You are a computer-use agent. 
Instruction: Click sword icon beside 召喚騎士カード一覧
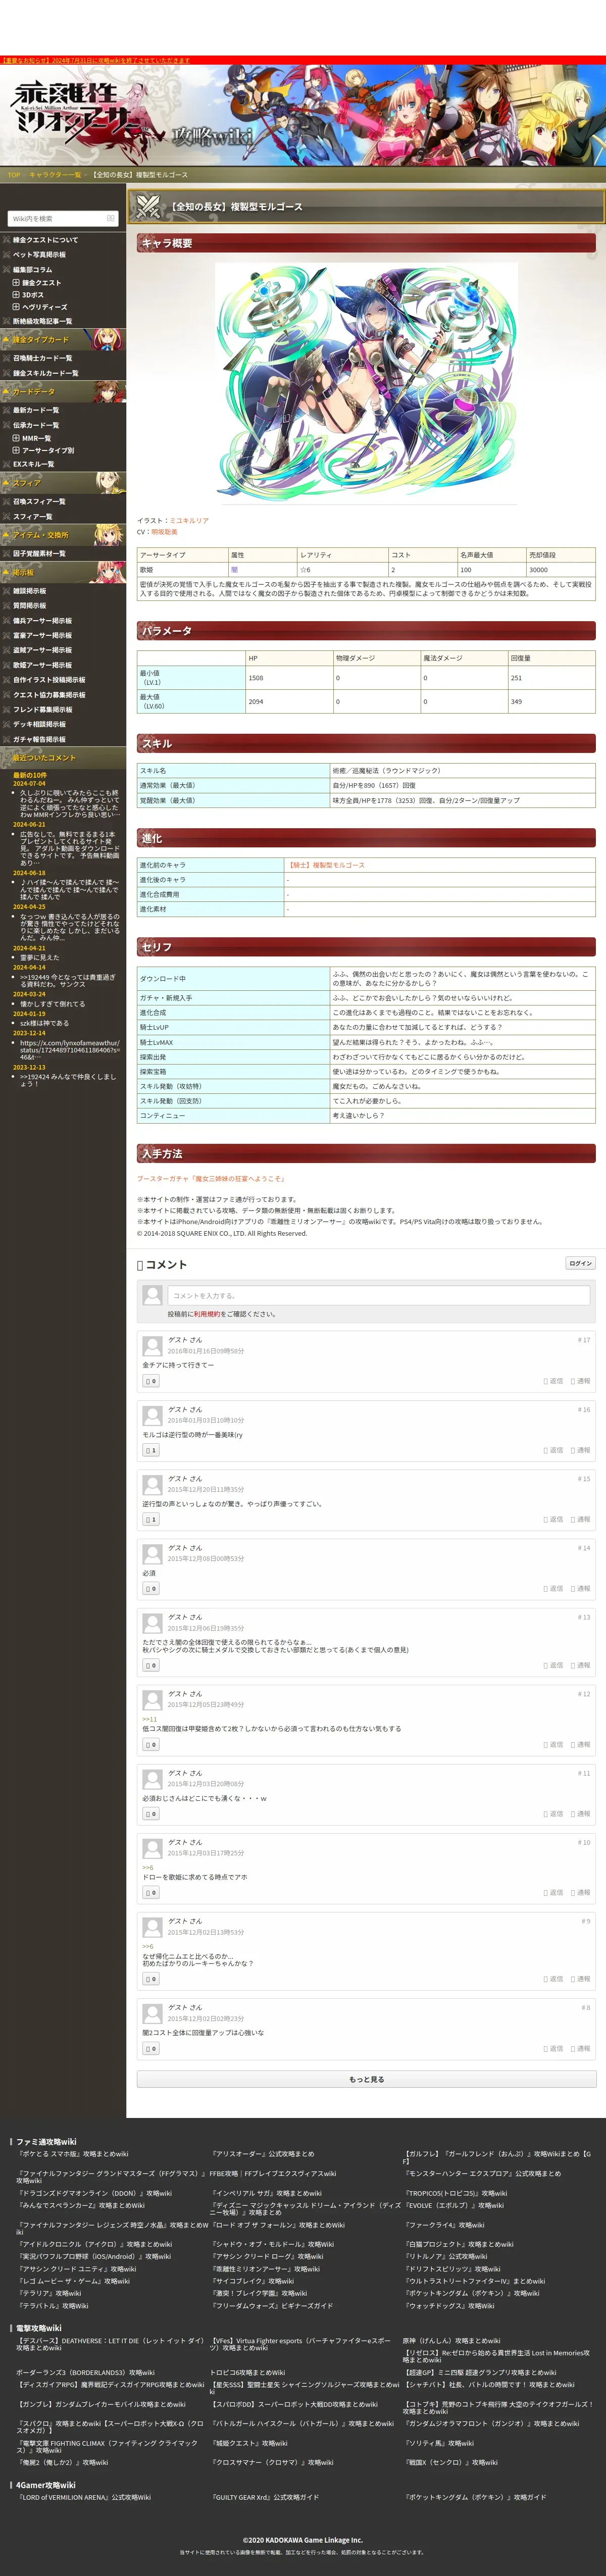(x=6, y=358)
